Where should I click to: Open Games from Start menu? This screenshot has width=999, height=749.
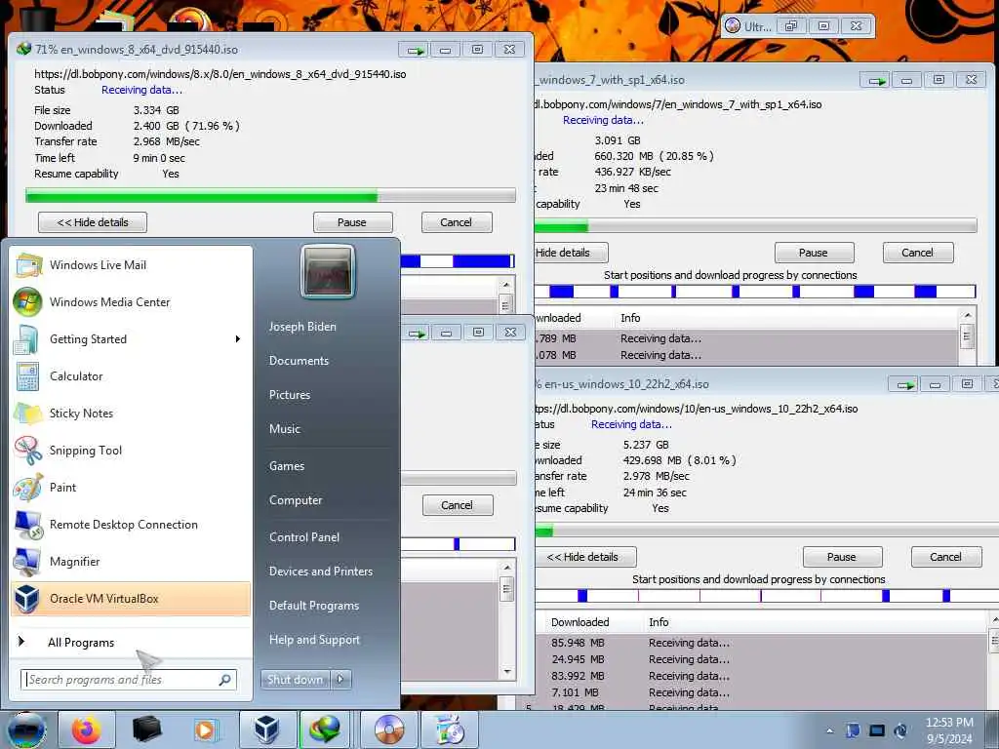tap(287, 465)
